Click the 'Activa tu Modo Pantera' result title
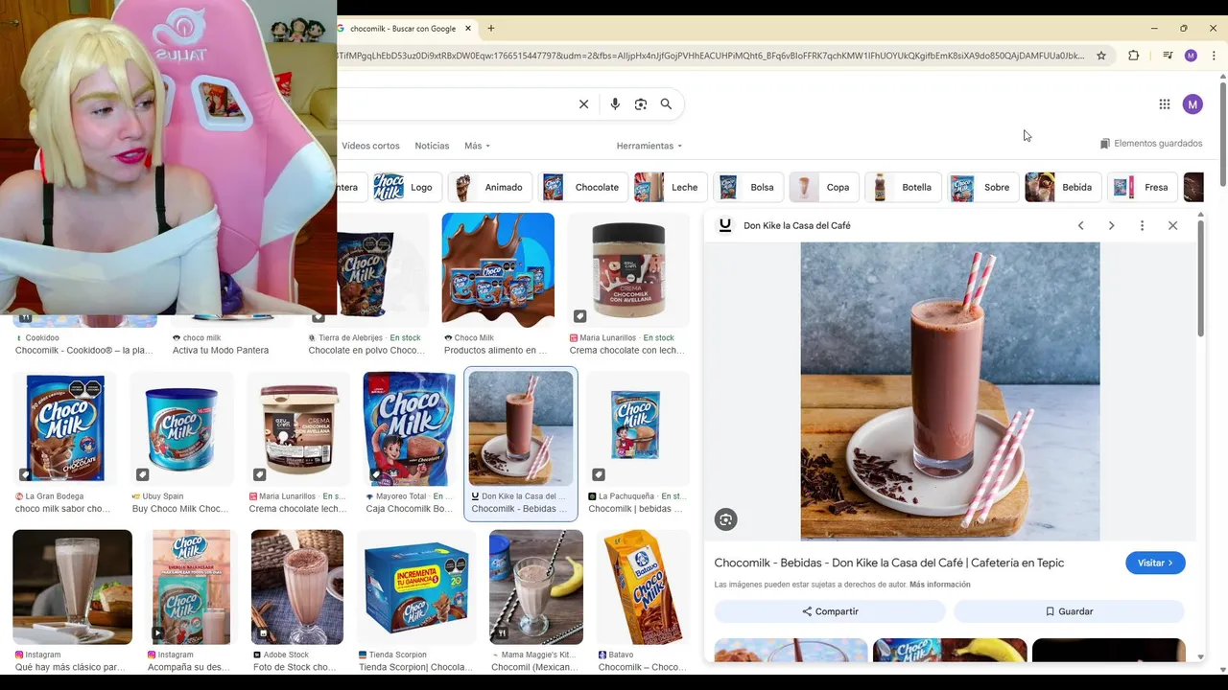Screen dimensions: 1228x690 click(x=221, y=351)
